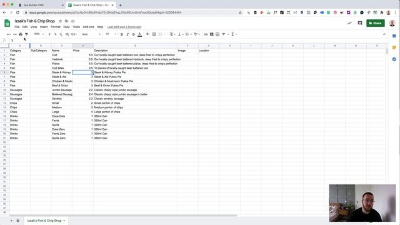Collapse the toolbar with the chevron
Viewport: 400px width, 225px height.
click(384, 34)
